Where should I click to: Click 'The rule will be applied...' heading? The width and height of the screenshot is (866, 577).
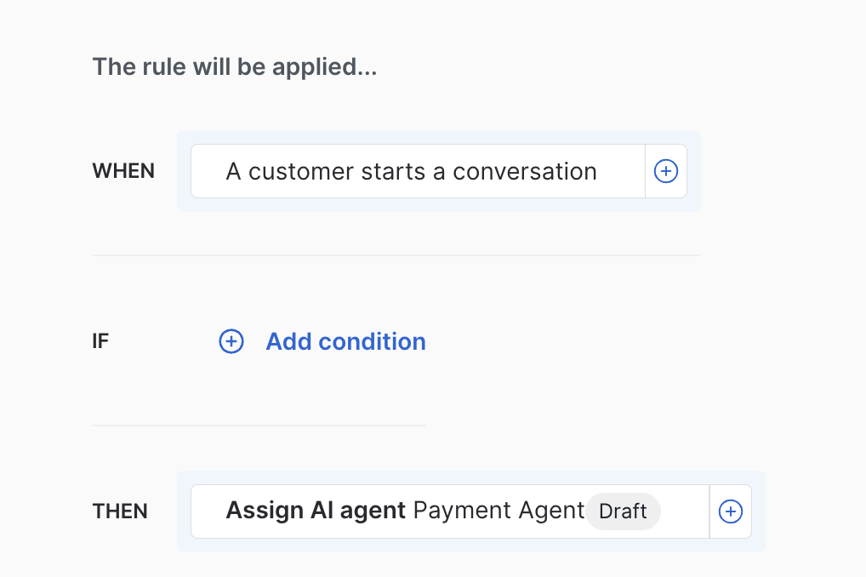point(234,66)
